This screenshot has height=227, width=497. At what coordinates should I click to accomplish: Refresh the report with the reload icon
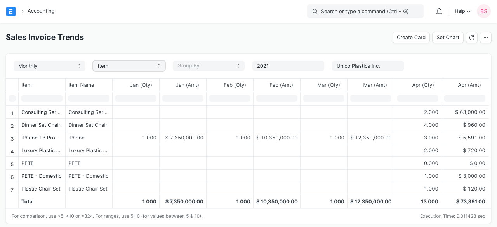pos(472,38)
